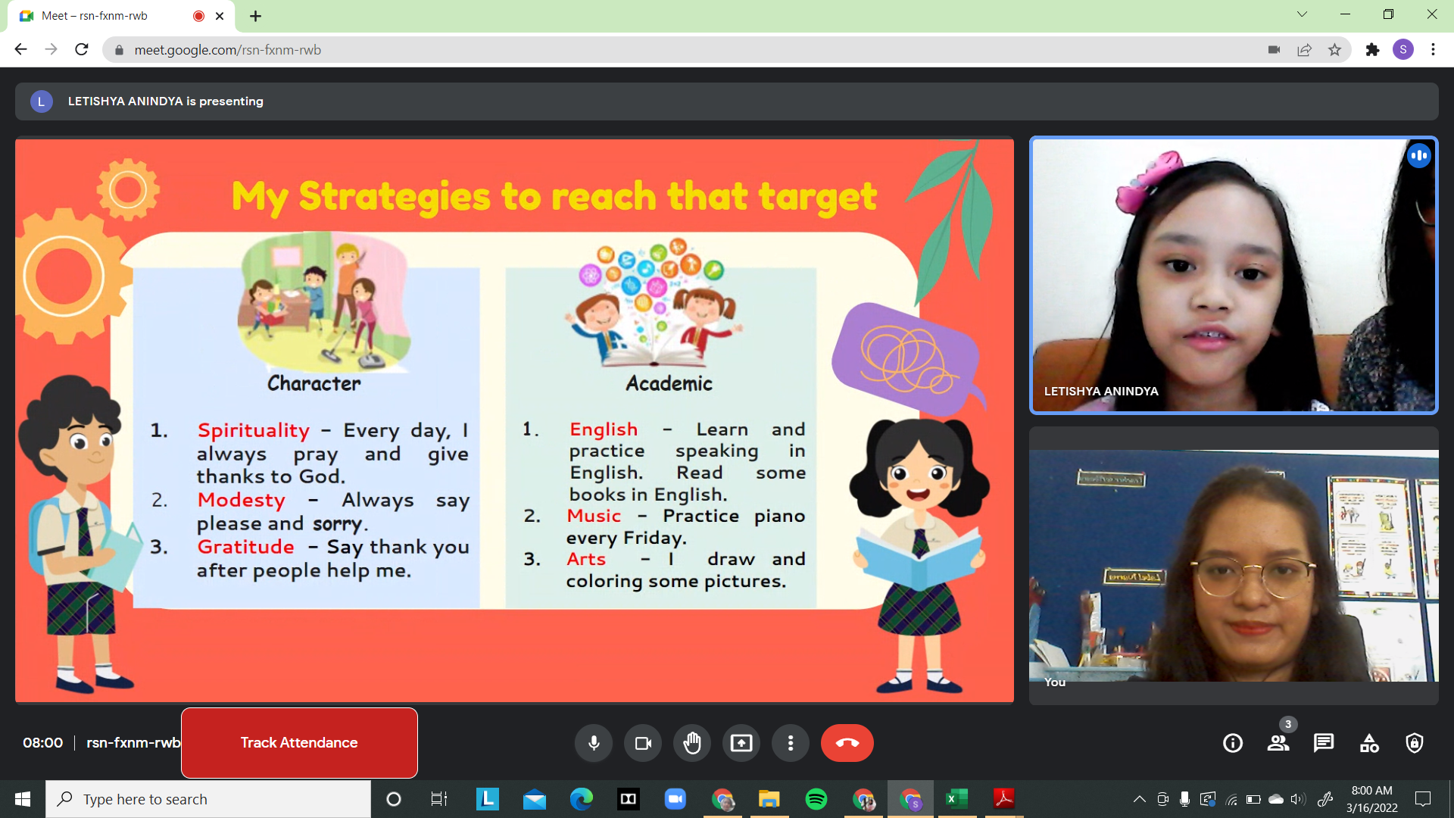1454x818 pixels.
Task: Show hidden system tray icons
Action: click(x=1139, y=799)
